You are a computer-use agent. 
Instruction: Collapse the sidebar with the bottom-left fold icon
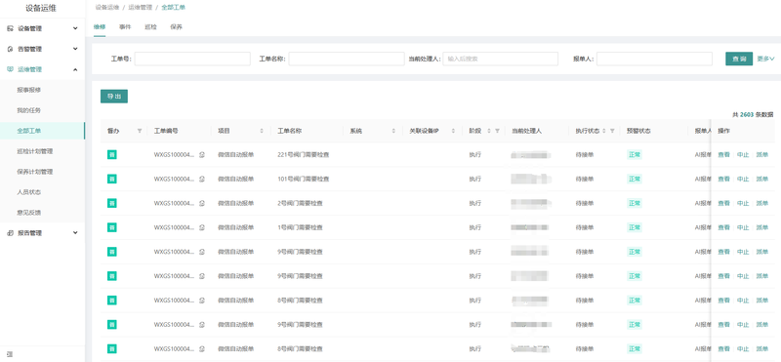coord(10,354)
